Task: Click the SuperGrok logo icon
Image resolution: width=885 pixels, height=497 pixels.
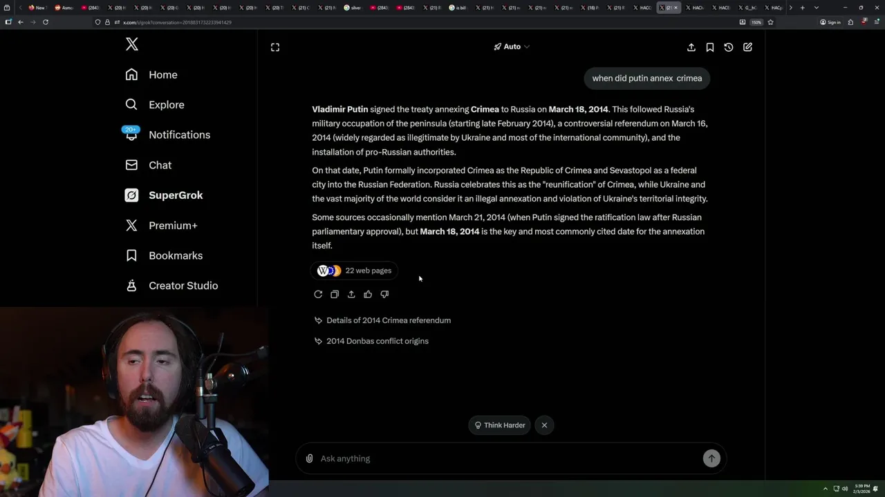Action: 131,195
